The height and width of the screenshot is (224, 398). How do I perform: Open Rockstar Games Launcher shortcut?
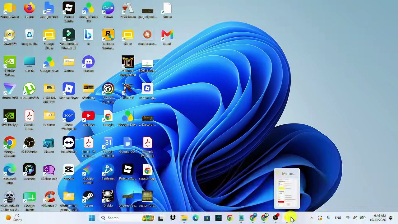click(x=108, y=40)
